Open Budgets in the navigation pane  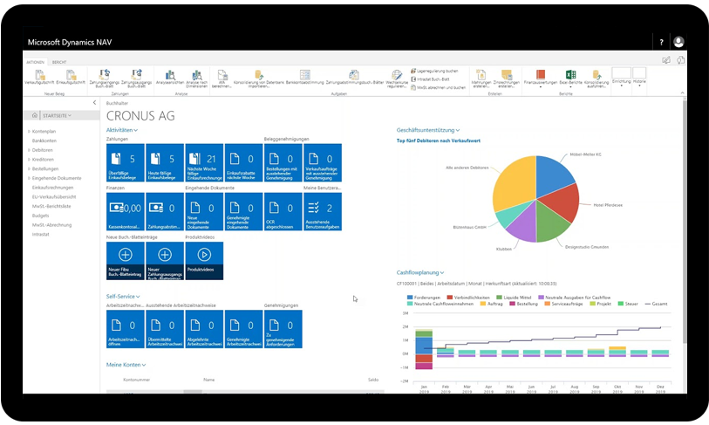(40, 216)
